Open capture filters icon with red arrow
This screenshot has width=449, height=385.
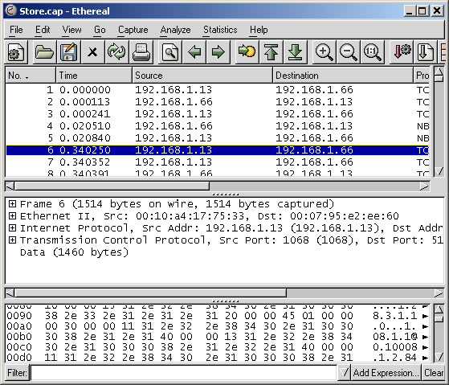pyautogui.click(x=402, y=52)
